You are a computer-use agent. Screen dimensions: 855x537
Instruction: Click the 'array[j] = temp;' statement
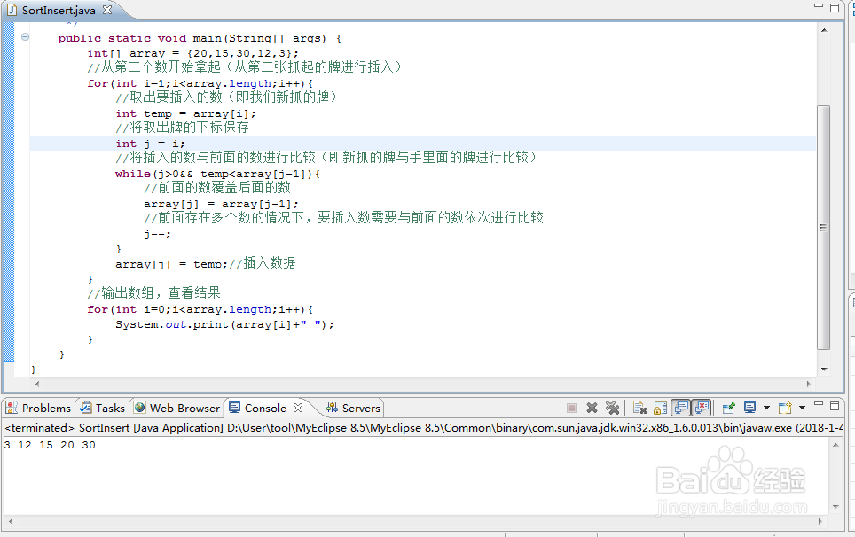coord(172,264)
